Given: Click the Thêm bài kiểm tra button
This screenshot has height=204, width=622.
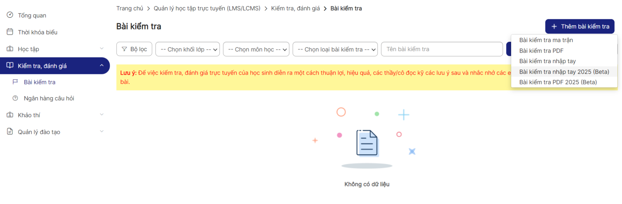Looking at the screenshot, I should point(580,26).
